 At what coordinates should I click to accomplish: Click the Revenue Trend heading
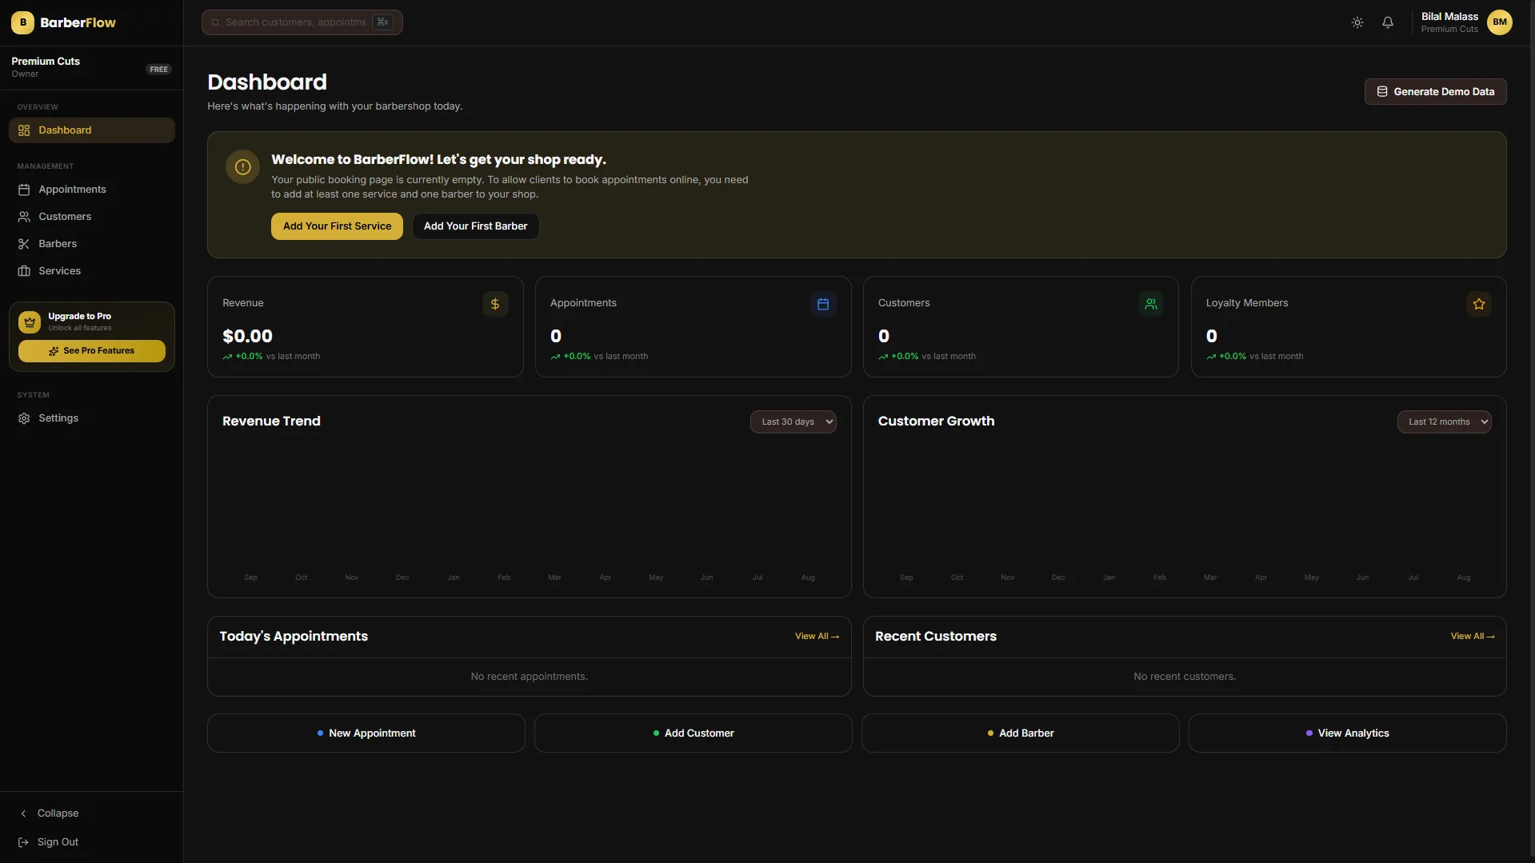pos(271,422)
